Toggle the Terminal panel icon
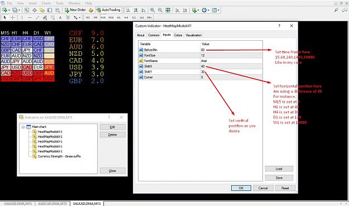This screenshot has height=206, width=349. pos(50,10)
